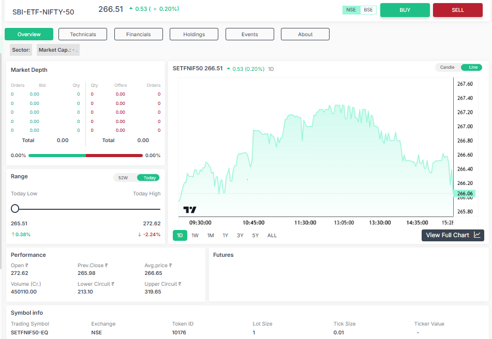
Task: Click the green bid portion of depth bar
Action: [x=57, y=156]
